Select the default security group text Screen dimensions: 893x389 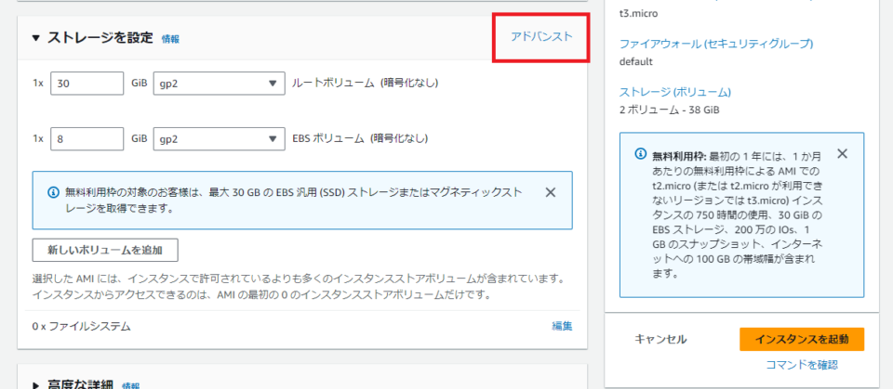click(x=635, y=61)
